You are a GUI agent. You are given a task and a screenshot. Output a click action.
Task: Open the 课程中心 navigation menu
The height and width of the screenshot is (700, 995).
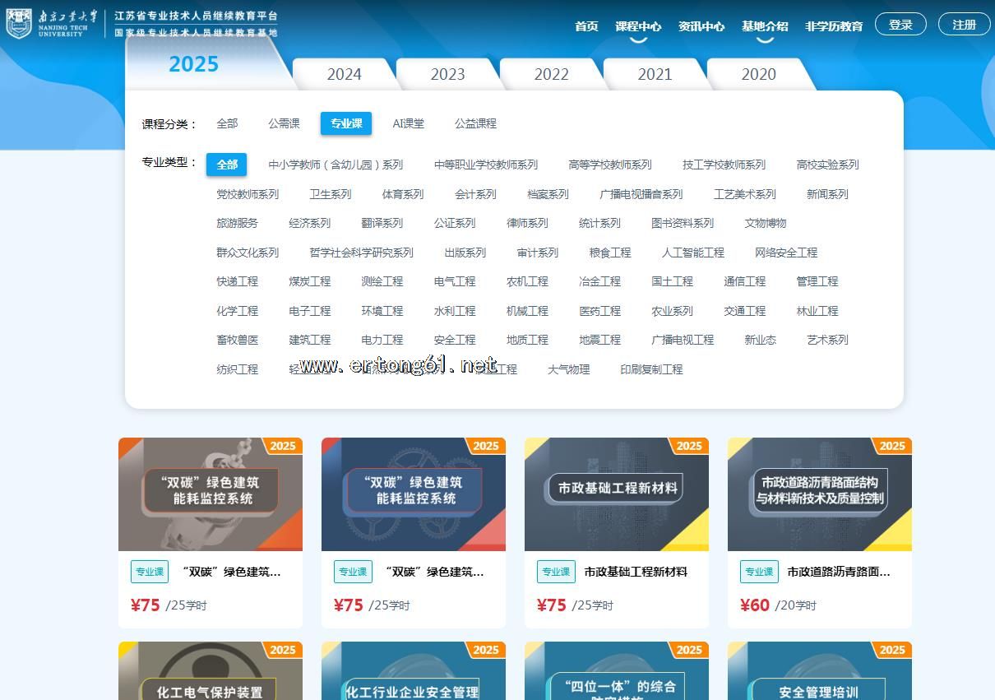click(x=637, y=26)
